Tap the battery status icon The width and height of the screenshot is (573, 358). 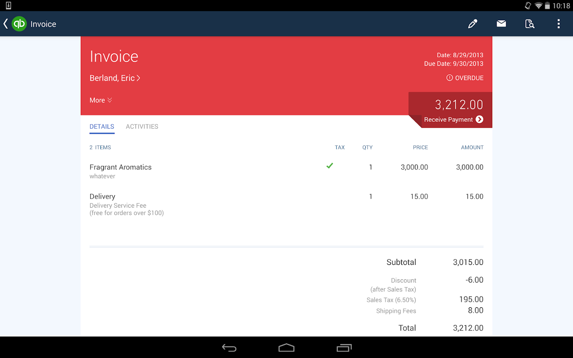(x=548, y=6)
